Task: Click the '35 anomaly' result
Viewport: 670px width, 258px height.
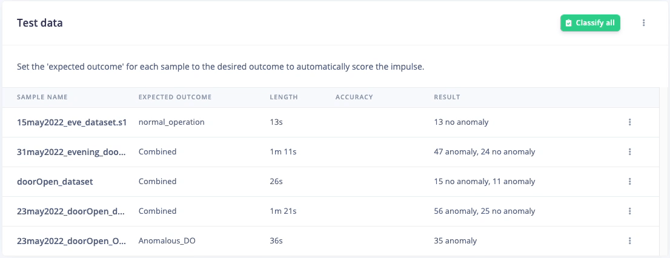Action: point(455,241)
